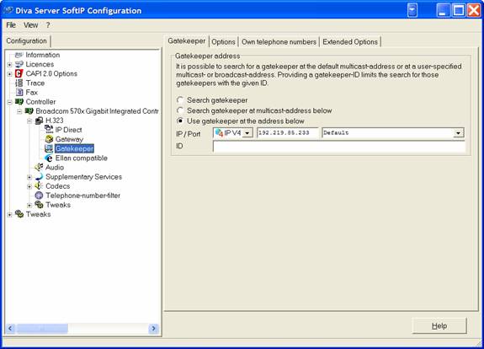Select the Eltan compatible tree item
484x349 pixels.
click(x=81, y=158)
